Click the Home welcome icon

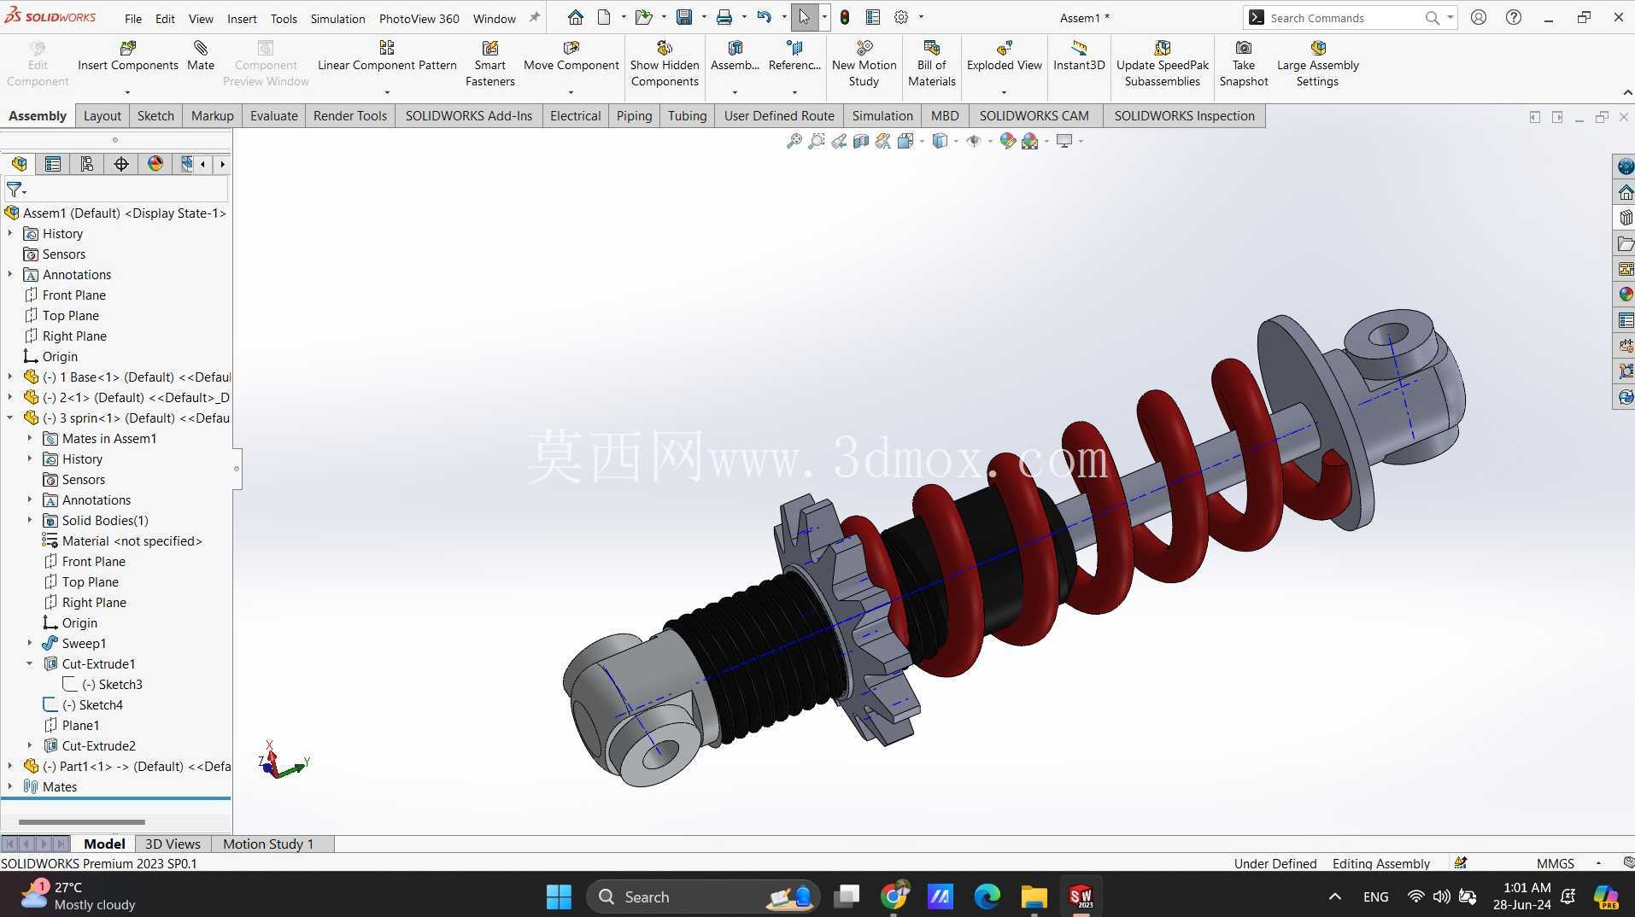point(576,17)
